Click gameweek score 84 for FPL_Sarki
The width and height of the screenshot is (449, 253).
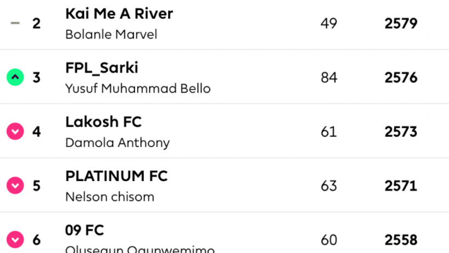[x=329, y=77]
